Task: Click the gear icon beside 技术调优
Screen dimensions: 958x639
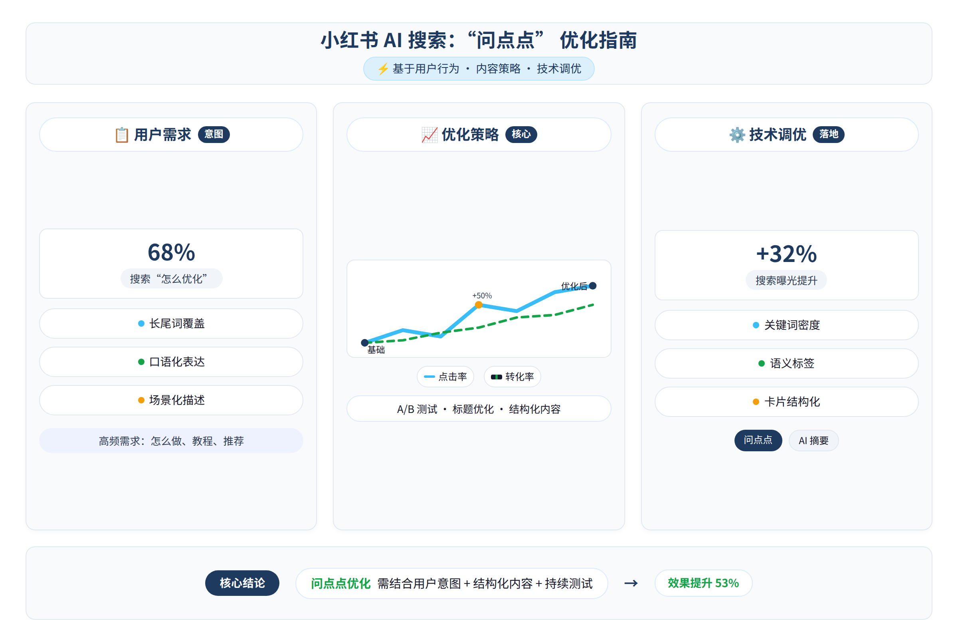Action: [x=737, y=135]
